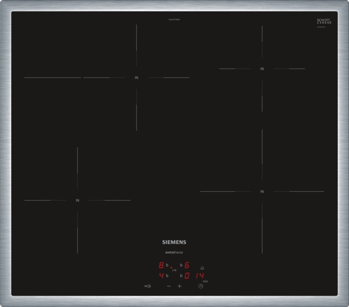
Task: Tap the plus symbol to increase power
Action: click(x=180, y=286)
